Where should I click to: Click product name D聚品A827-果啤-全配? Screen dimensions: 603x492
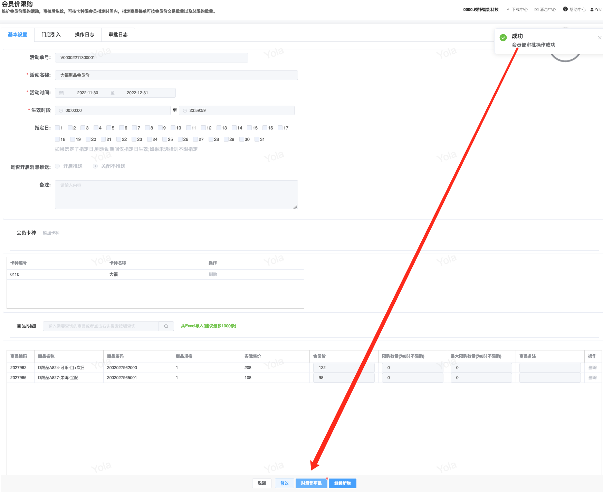pyautogui.click(x=58, y=378)
